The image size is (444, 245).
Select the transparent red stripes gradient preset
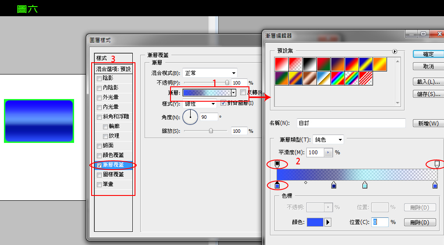(366, 78)
